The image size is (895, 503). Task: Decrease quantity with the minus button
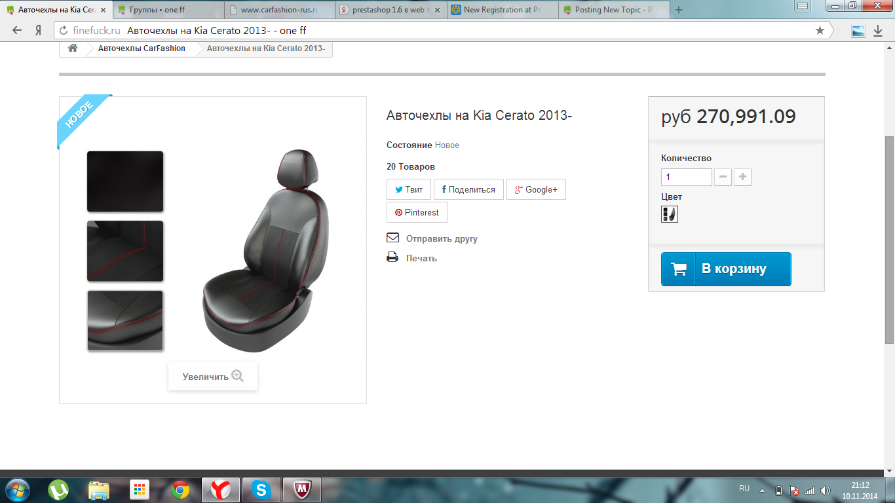coord(723,177)
